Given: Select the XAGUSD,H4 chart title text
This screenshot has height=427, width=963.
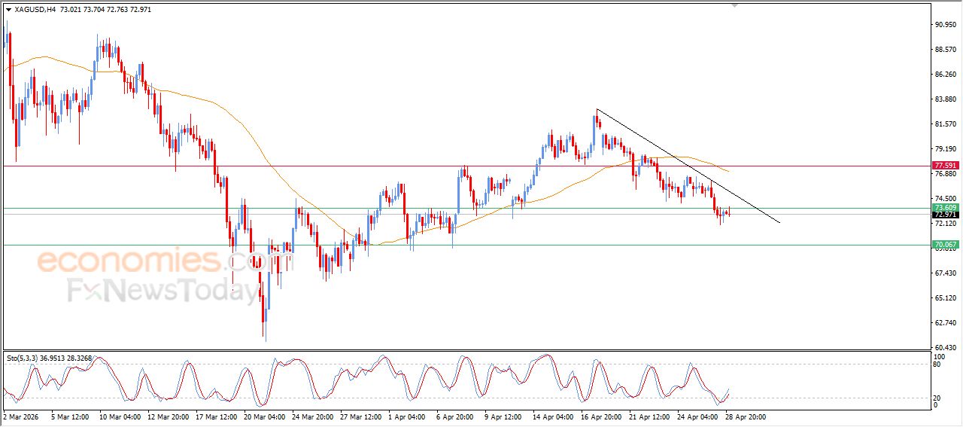Looking at the screenshot, I should click(35, 10).
